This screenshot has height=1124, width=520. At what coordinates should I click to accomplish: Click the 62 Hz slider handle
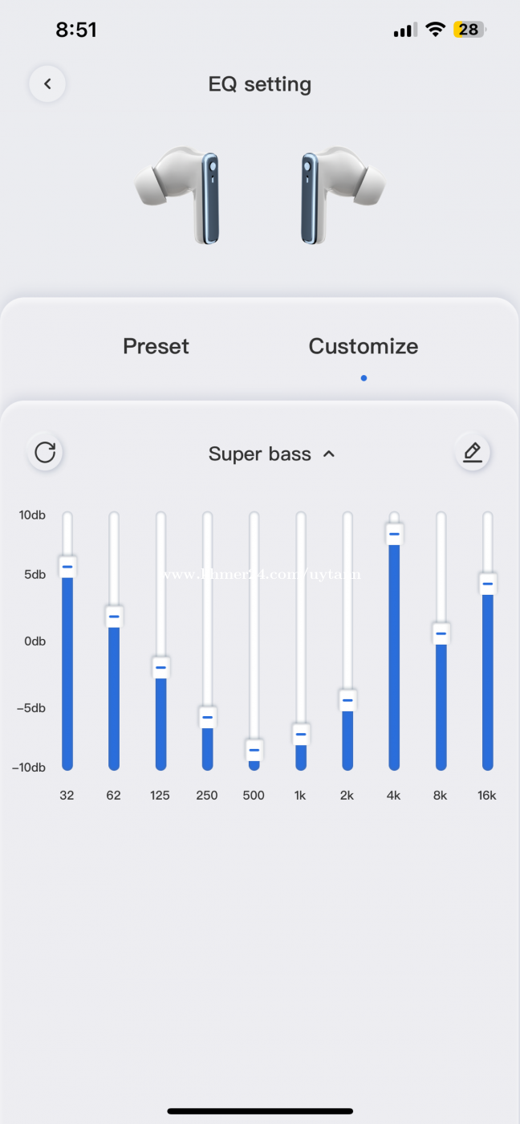pyautogui.click(x=114, y=617)
